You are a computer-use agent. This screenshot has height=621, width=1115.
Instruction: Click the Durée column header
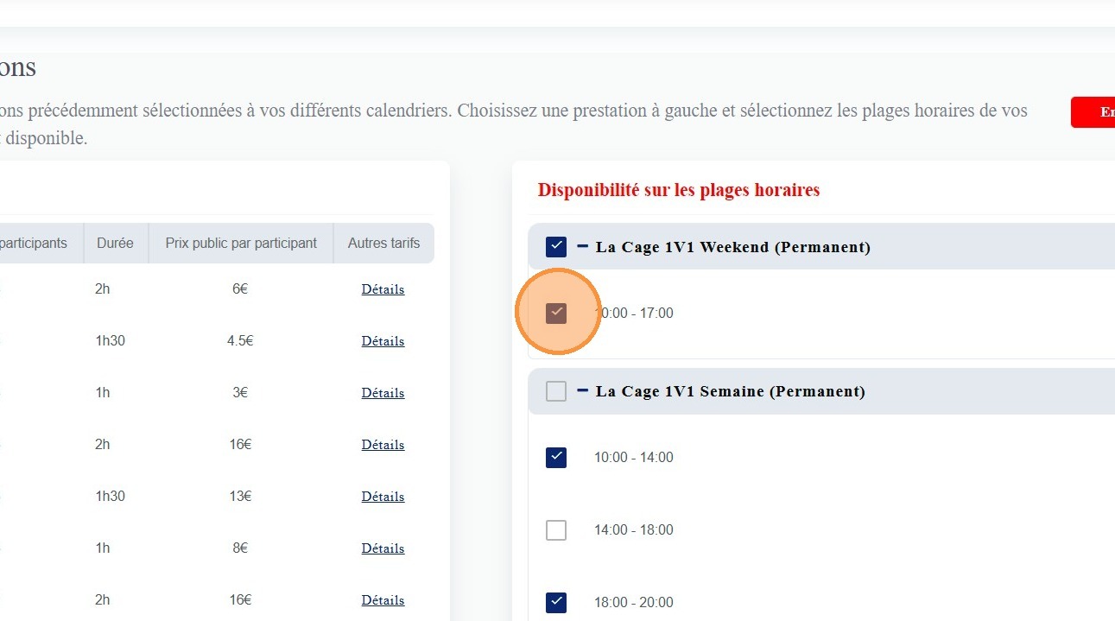tap(115, 244)
